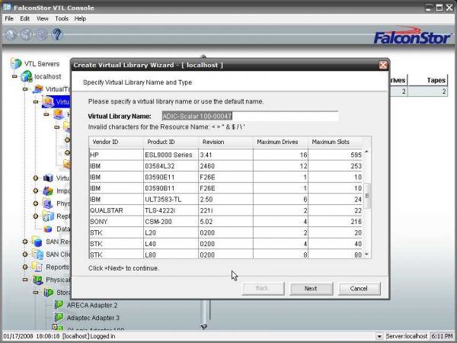This screenshot has height=343, width=457.
Task: Collapse the Storage HBAs node
Action: coord(36,292)
